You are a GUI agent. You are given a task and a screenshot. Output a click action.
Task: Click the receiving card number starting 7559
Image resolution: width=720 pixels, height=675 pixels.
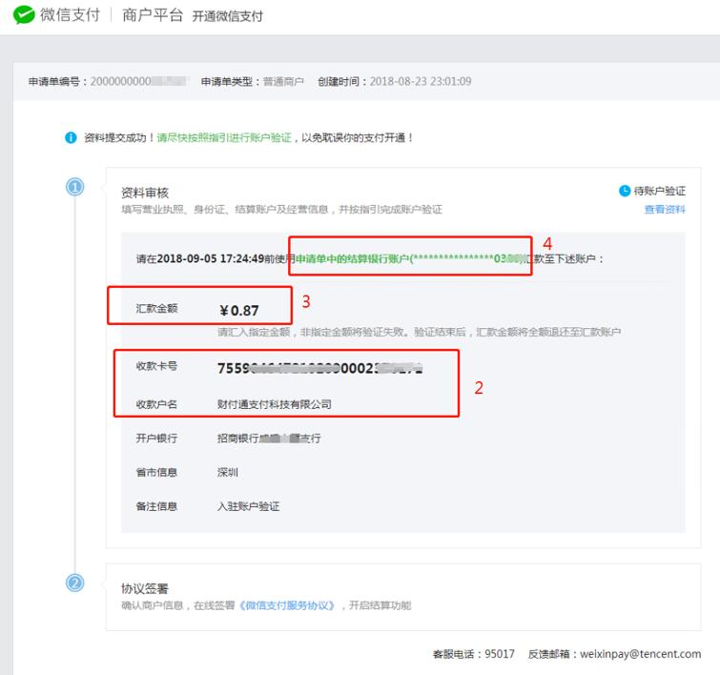click(319, 368)
